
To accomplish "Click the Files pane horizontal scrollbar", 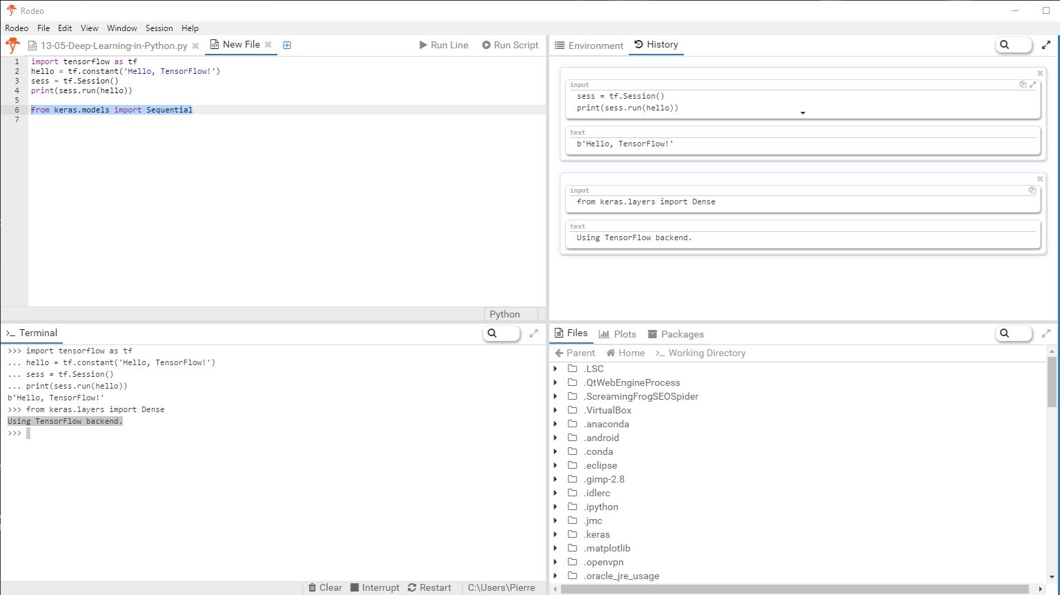I will click(794, 589).
